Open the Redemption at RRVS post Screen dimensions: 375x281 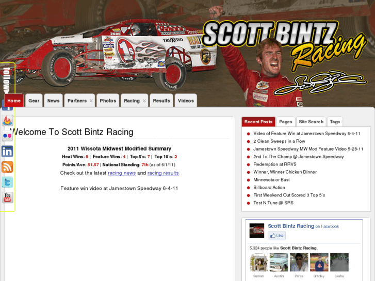(x=275, y=164)
